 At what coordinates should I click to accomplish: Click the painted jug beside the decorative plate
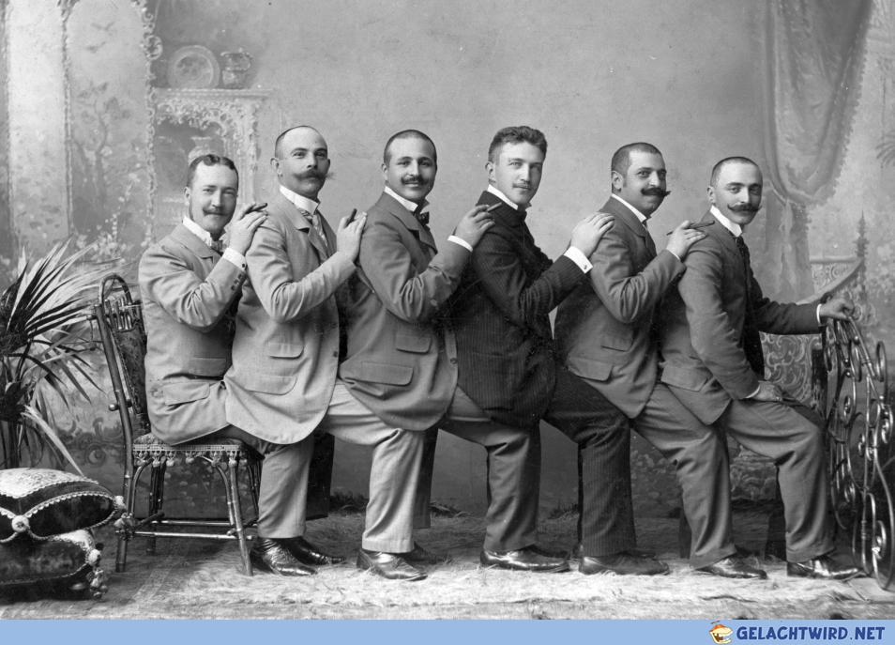pyautogui.click(x=236, y=69)
